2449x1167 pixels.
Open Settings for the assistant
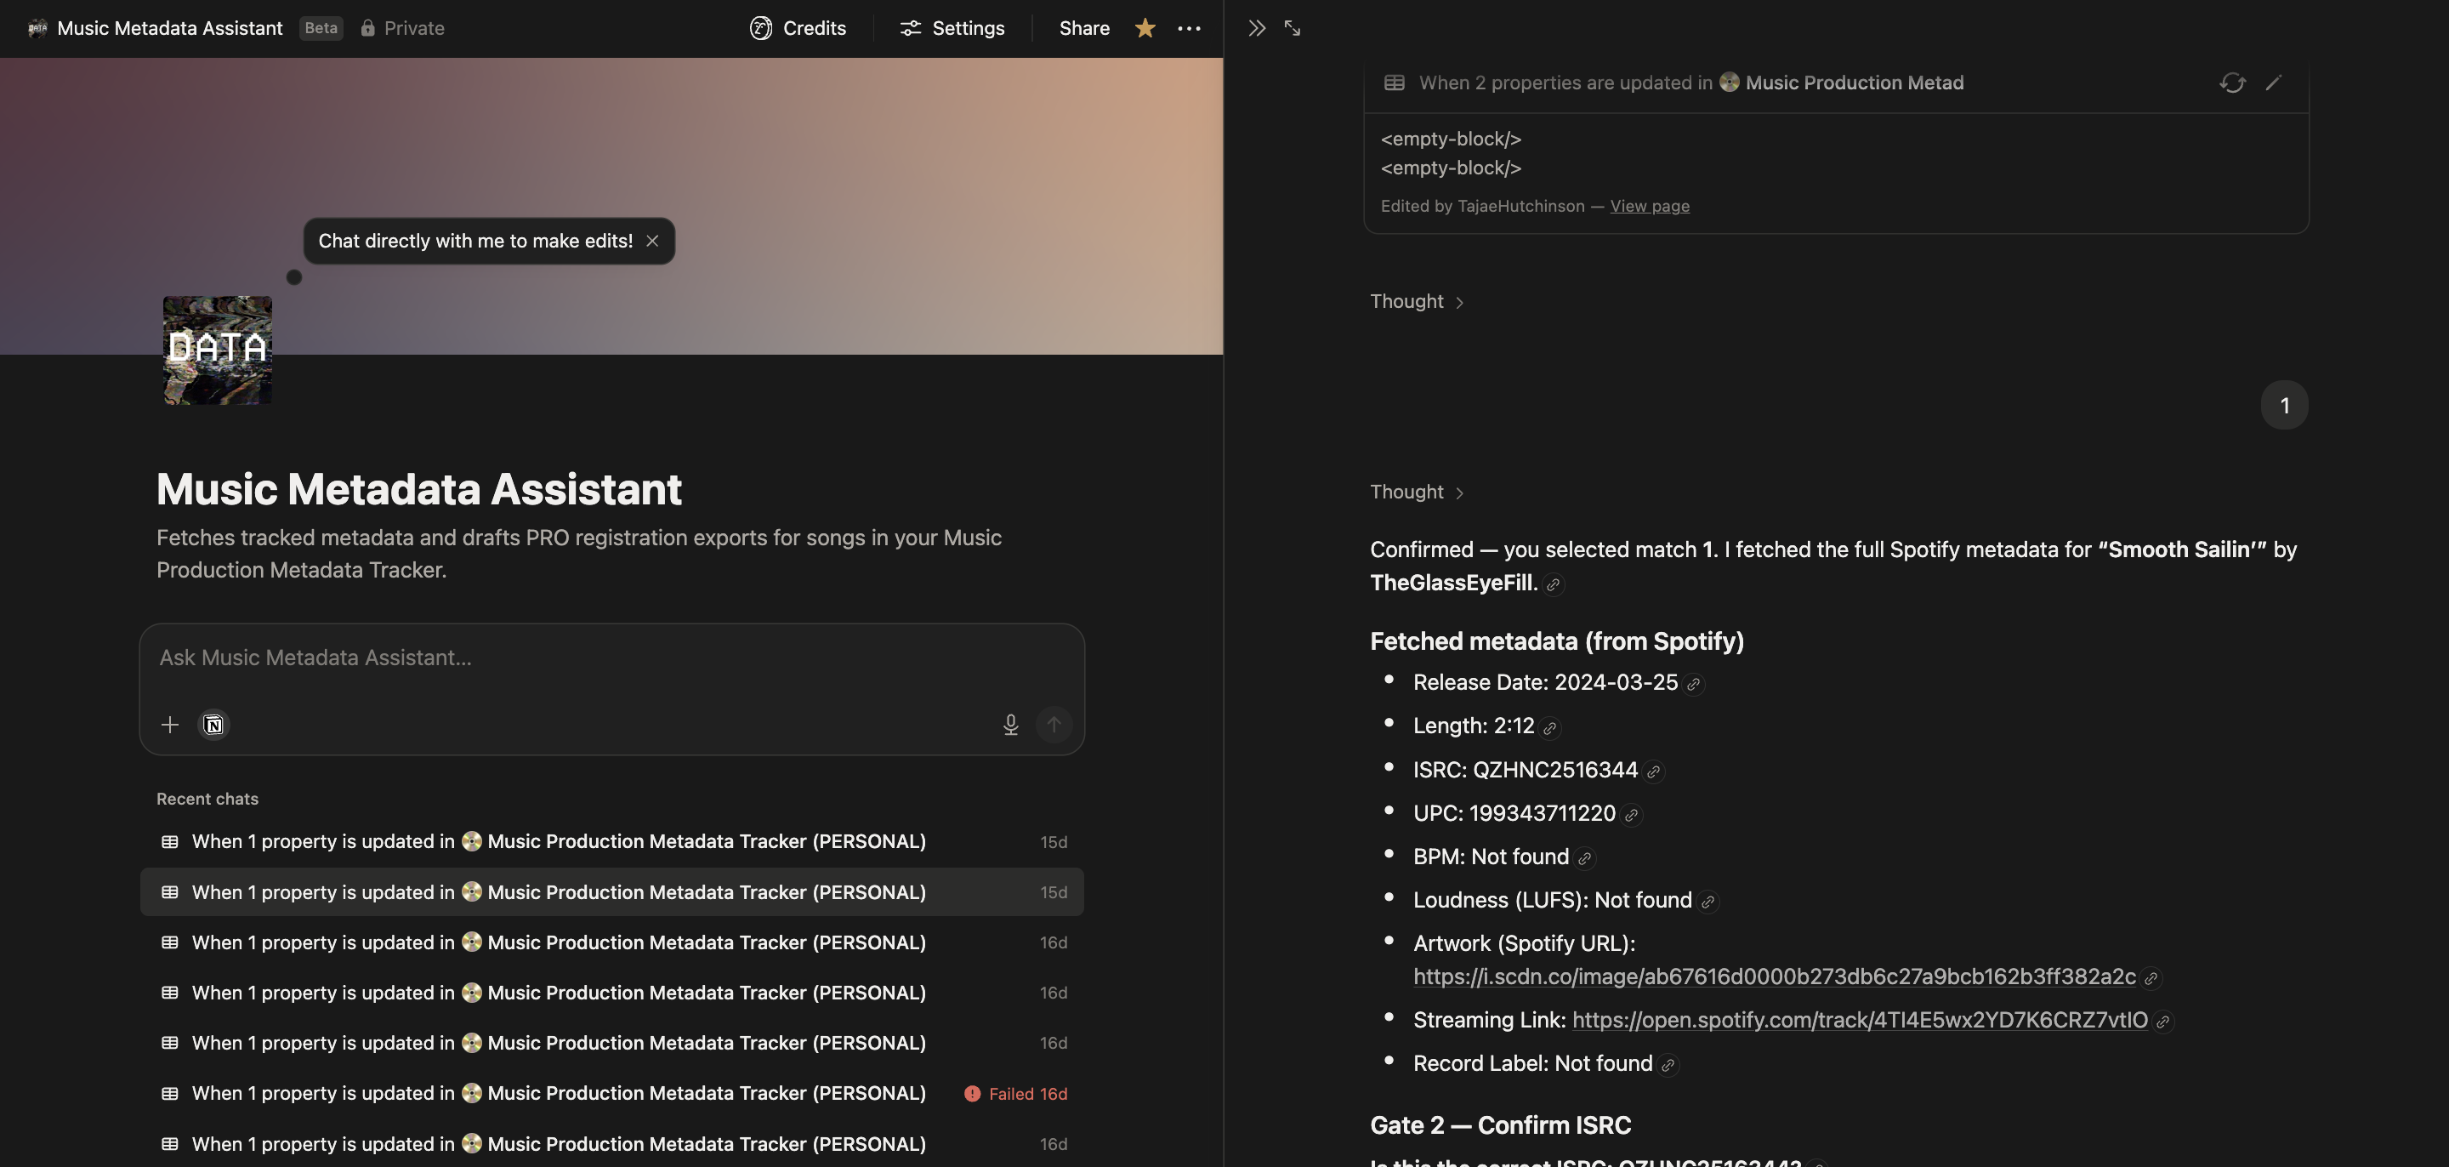(x=952, y=29)
